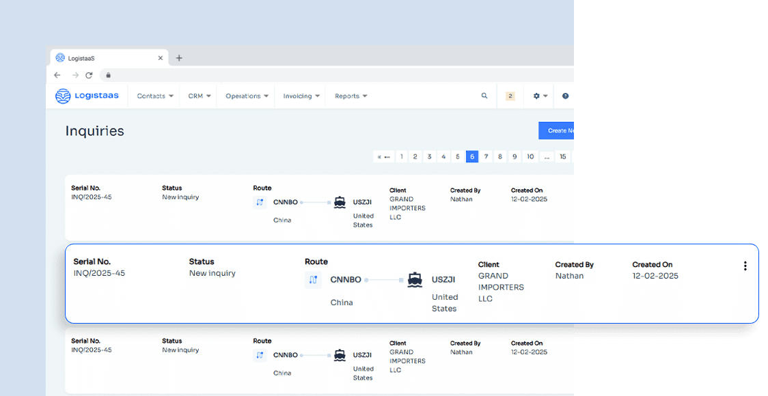Open the three-dot menu on highlighted inquiry
The width and height of the screenshot is (768, 396).
pyautogui.click(x=745, y=266)
